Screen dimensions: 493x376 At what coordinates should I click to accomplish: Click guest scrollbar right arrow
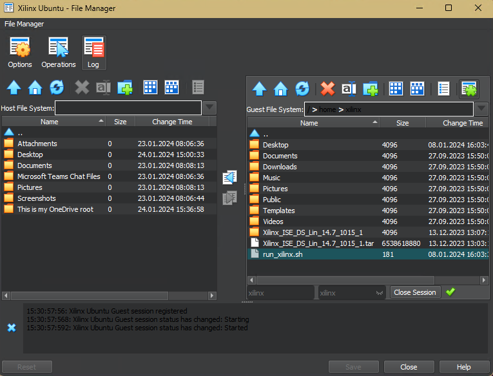[484, 280]
